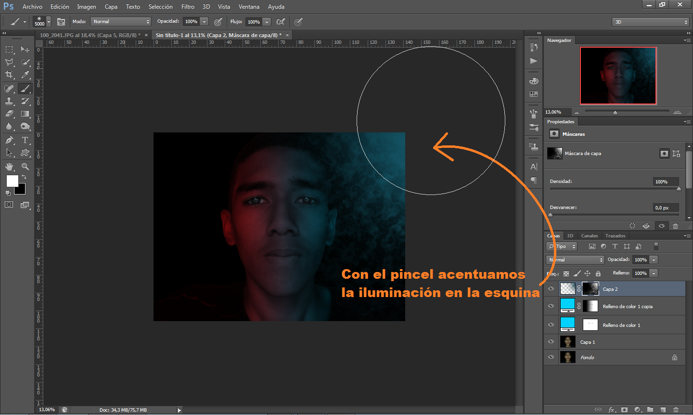This screenshot has width=693, height=415.
Task: Open the Selección menu
Action: [x=160, y=7]
